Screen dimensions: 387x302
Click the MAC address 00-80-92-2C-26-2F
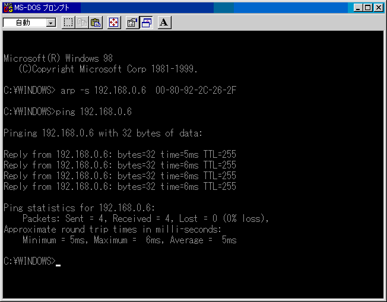click(196, 90)
